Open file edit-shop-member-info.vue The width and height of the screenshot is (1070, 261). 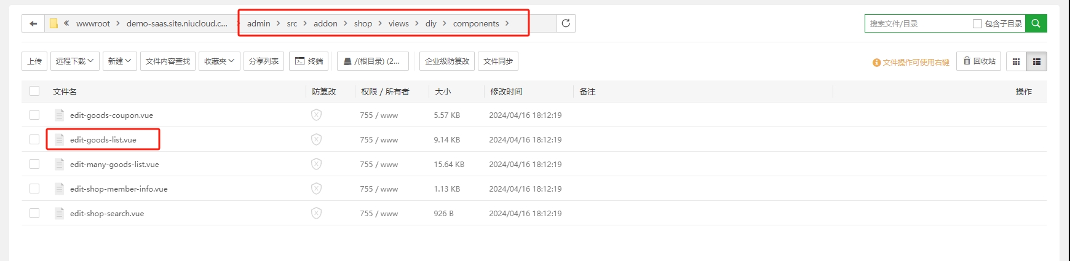119,189
